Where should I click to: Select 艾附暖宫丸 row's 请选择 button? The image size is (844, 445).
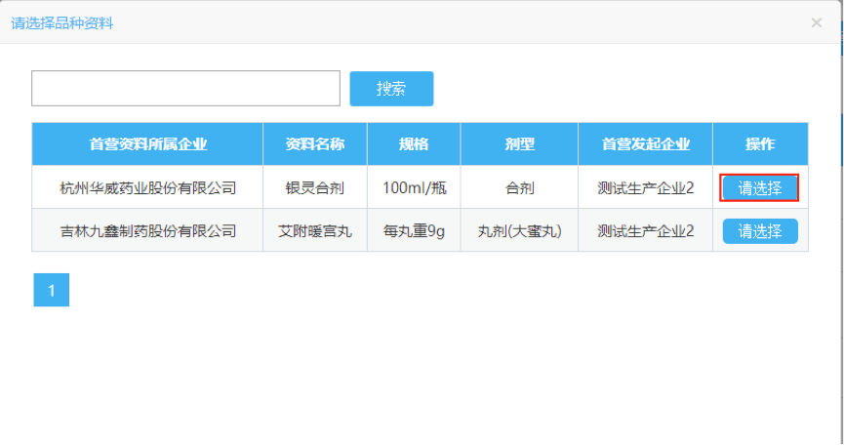pos(759,231)
